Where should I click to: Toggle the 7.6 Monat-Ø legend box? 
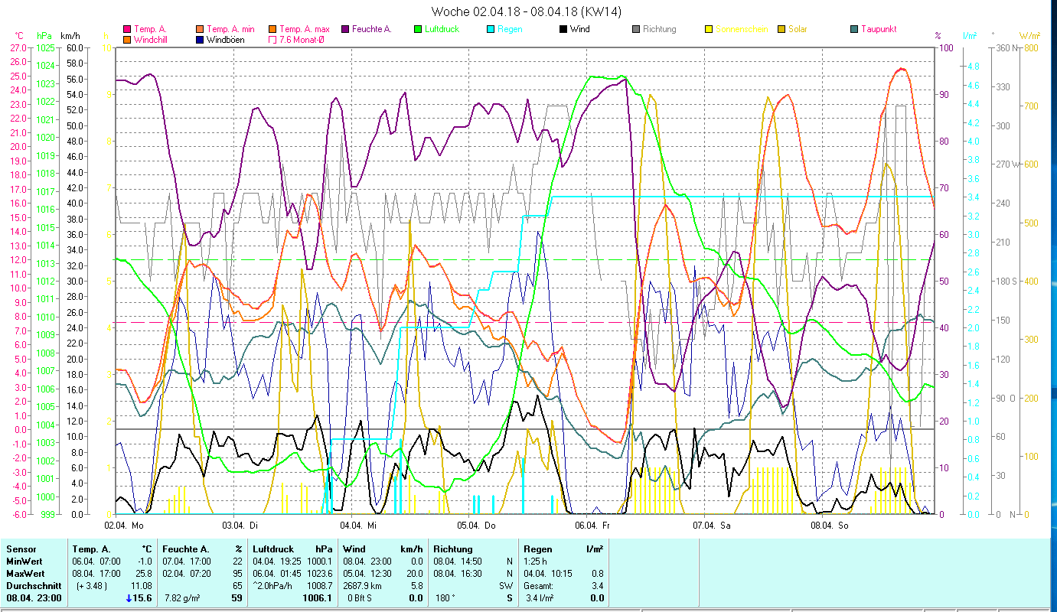272,39
